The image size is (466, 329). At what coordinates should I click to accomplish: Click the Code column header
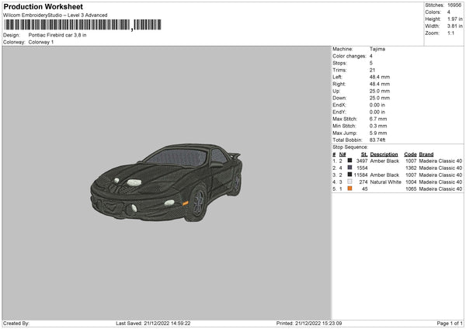tap(410, 154)
